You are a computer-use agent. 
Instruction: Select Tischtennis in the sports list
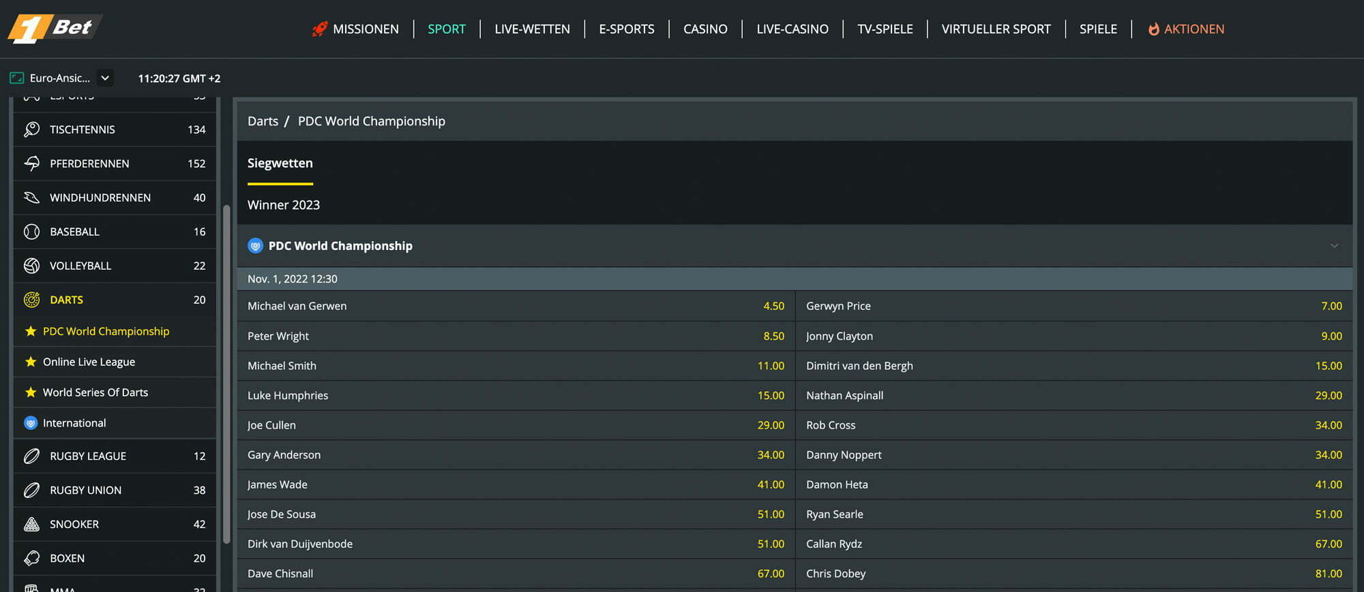point(115,129)
